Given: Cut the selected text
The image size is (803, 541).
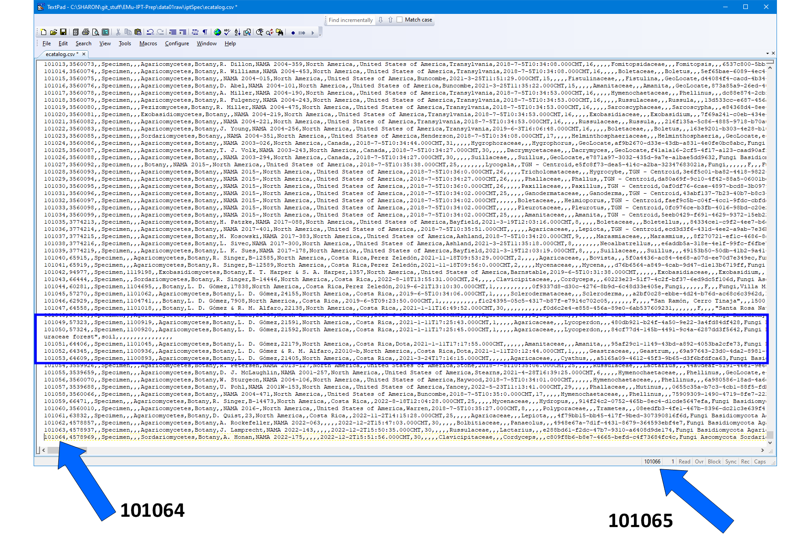Looking at the screenshot, I should point(118,32).
